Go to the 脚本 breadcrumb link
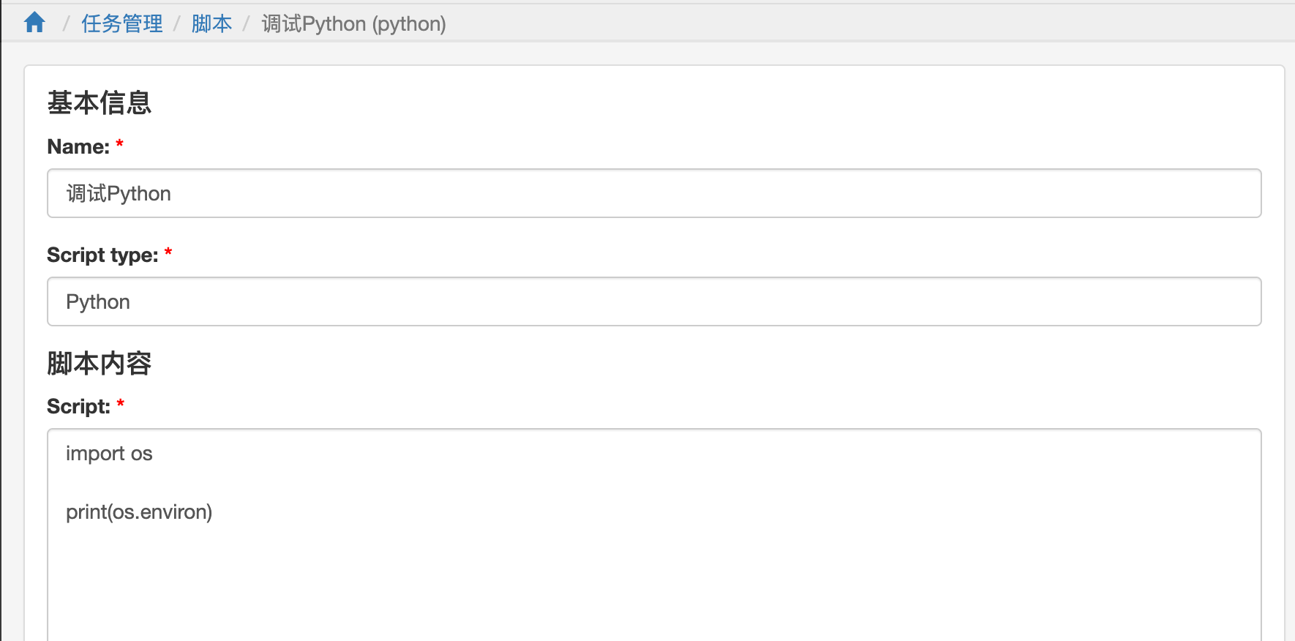The width and height of the screenshot is (1295, 641). click(211, 24)
